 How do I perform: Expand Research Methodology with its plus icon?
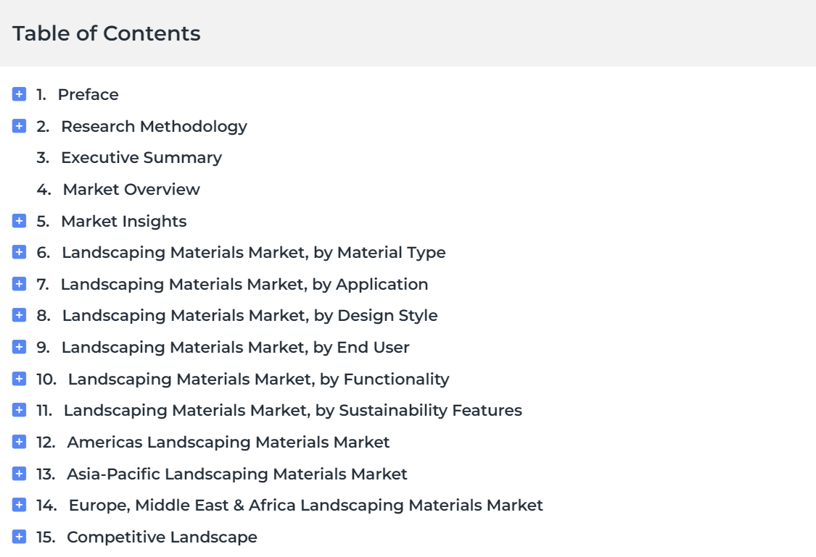click(20, 126)
